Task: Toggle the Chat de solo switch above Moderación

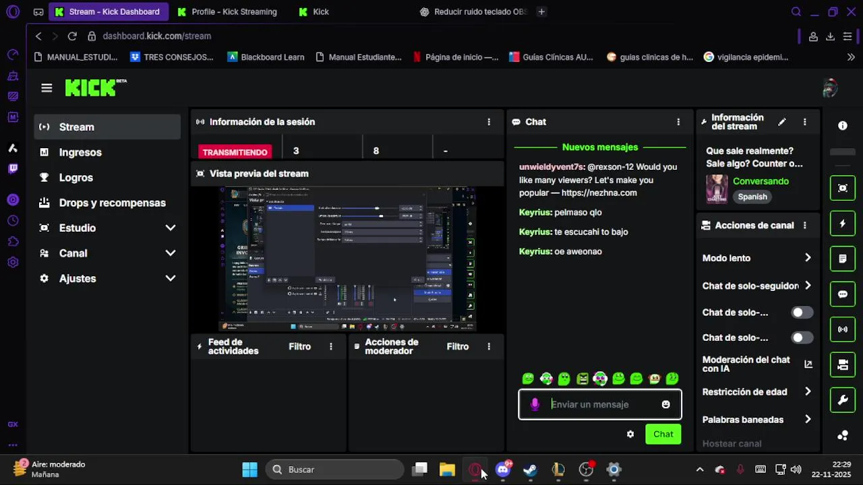Action: 802,337
